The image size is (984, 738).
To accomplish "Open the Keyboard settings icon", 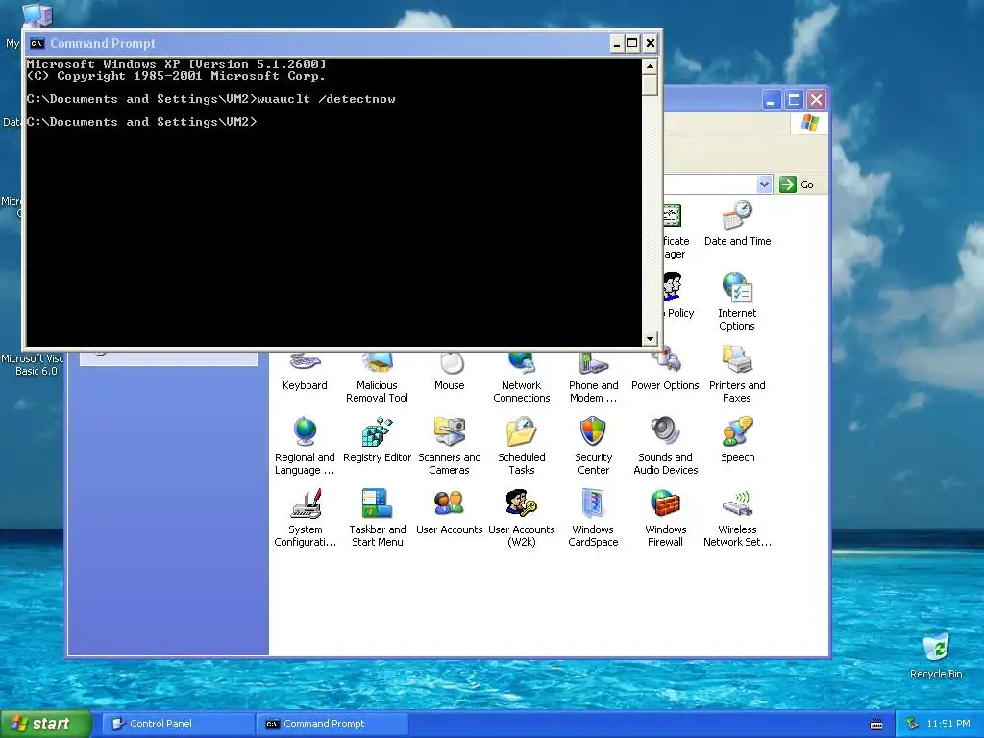I will [x=305, y=372].
